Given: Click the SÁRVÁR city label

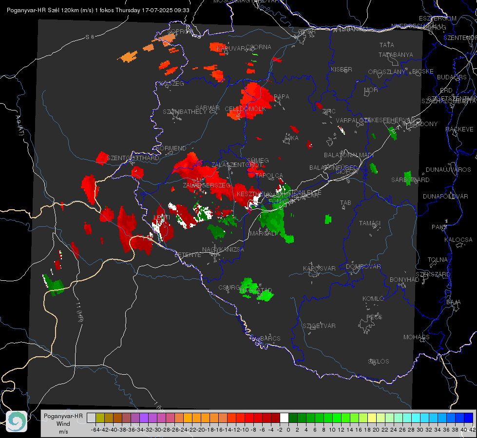Looking at the screenshot, I should click(208, 108).
